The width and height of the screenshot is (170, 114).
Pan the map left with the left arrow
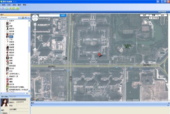pyautogui.click(x=33, y=18)
